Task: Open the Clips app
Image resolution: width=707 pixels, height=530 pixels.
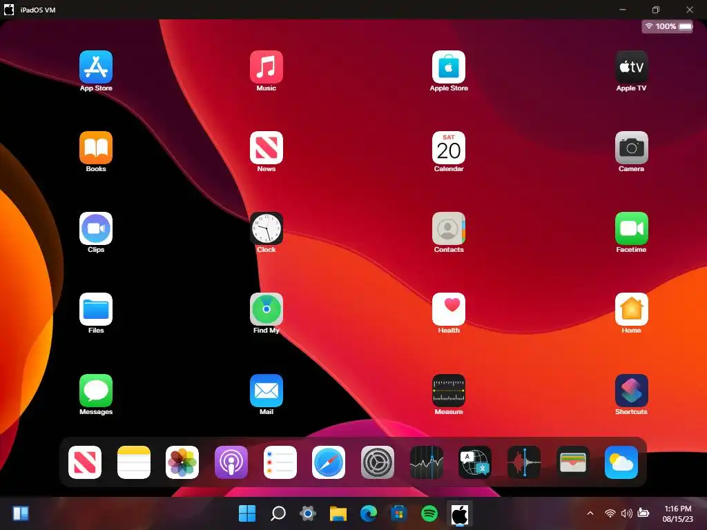Action: (95, 228)
